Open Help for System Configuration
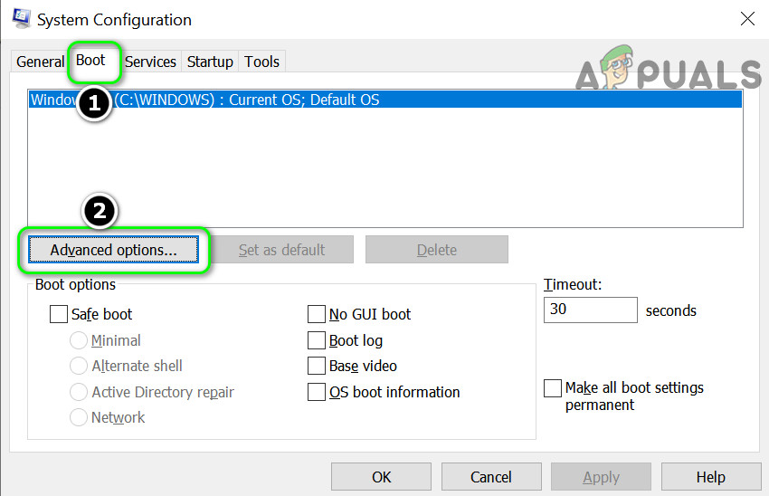Image resolution: width=769 pixels, height=496 pixels. pyautogui.click(x=710, y=477)
